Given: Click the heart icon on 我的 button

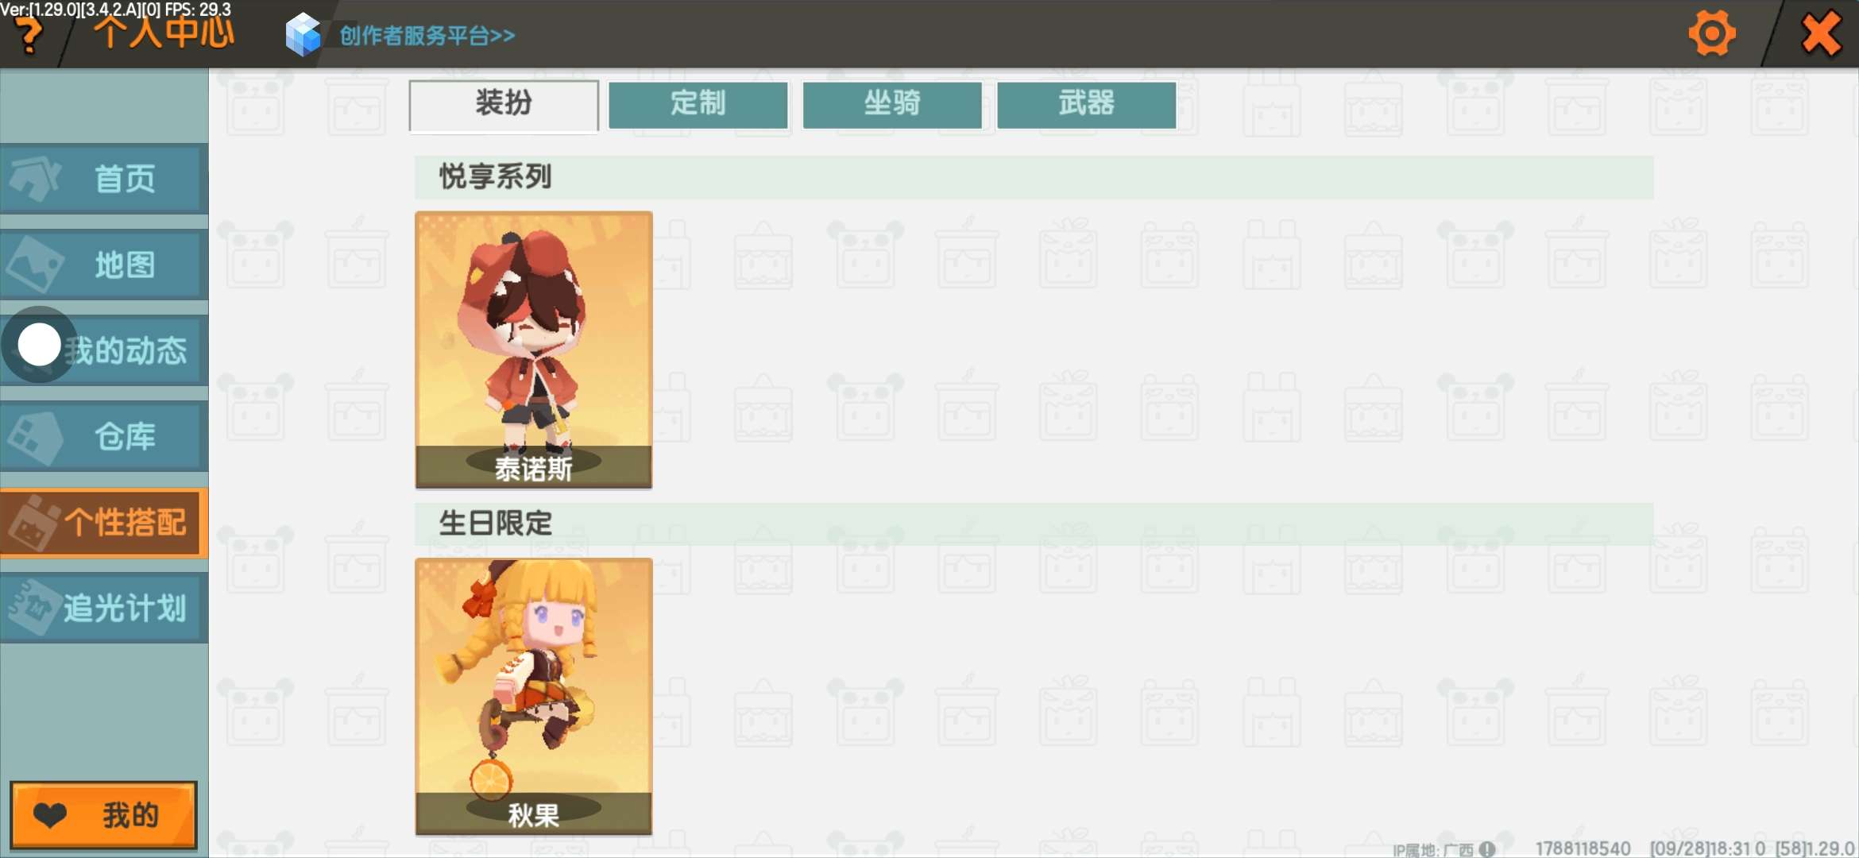Looking at the screenshot, I should (51, 815).
